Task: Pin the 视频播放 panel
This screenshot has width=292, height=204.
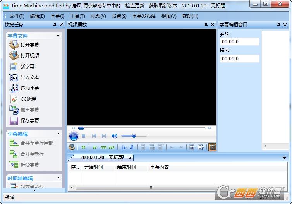Action: coord(206,24)
